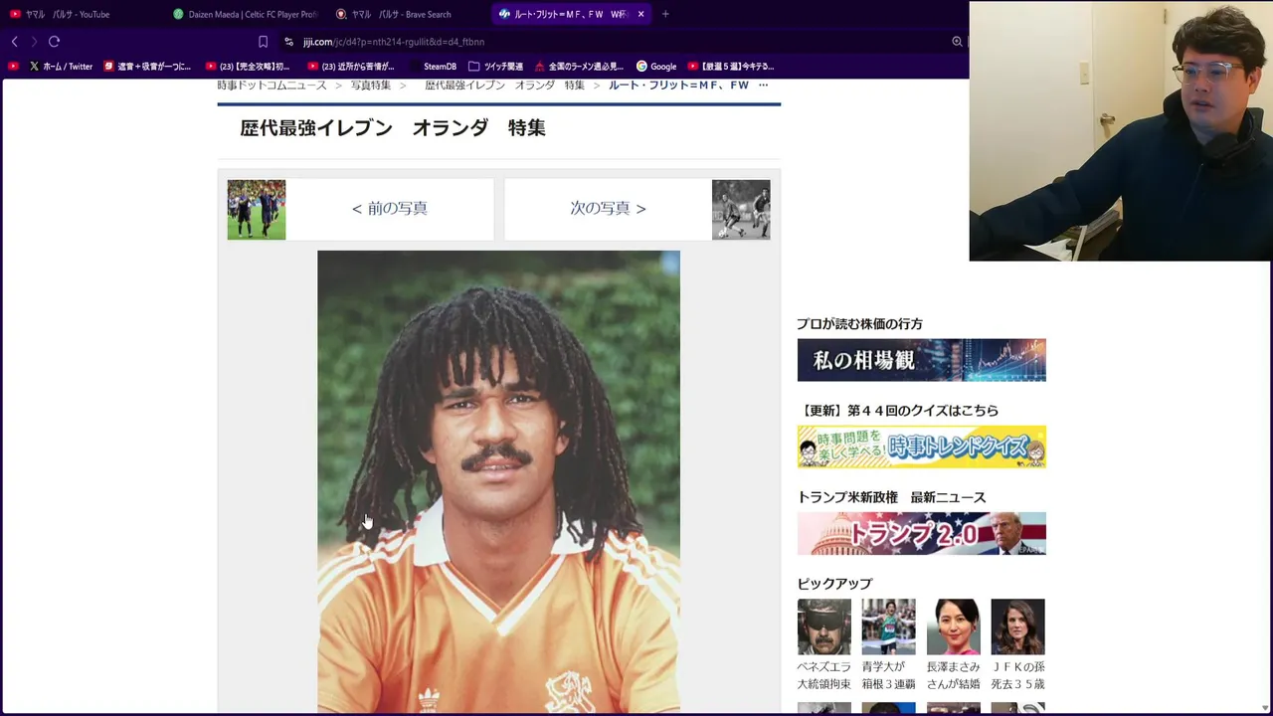Screen dimensions: 1273x716
Task: Click the 写真特集 breadcrumb link
Action: [371, 86]
